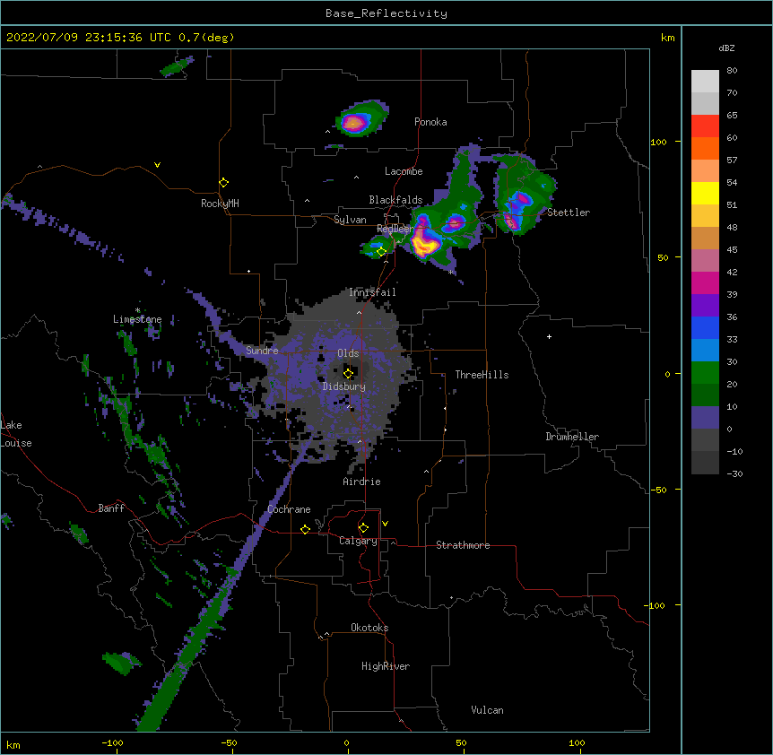773x755 pixels.
Task: Click the yellow diamond marker near Cochrane
Action: coord(305,529)
